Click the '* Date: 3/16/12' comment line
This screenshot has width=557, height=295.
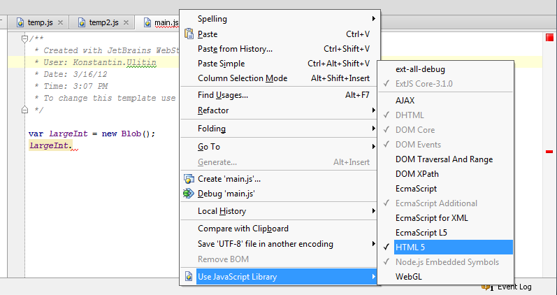pyautogui.click(x=71, y=74)
